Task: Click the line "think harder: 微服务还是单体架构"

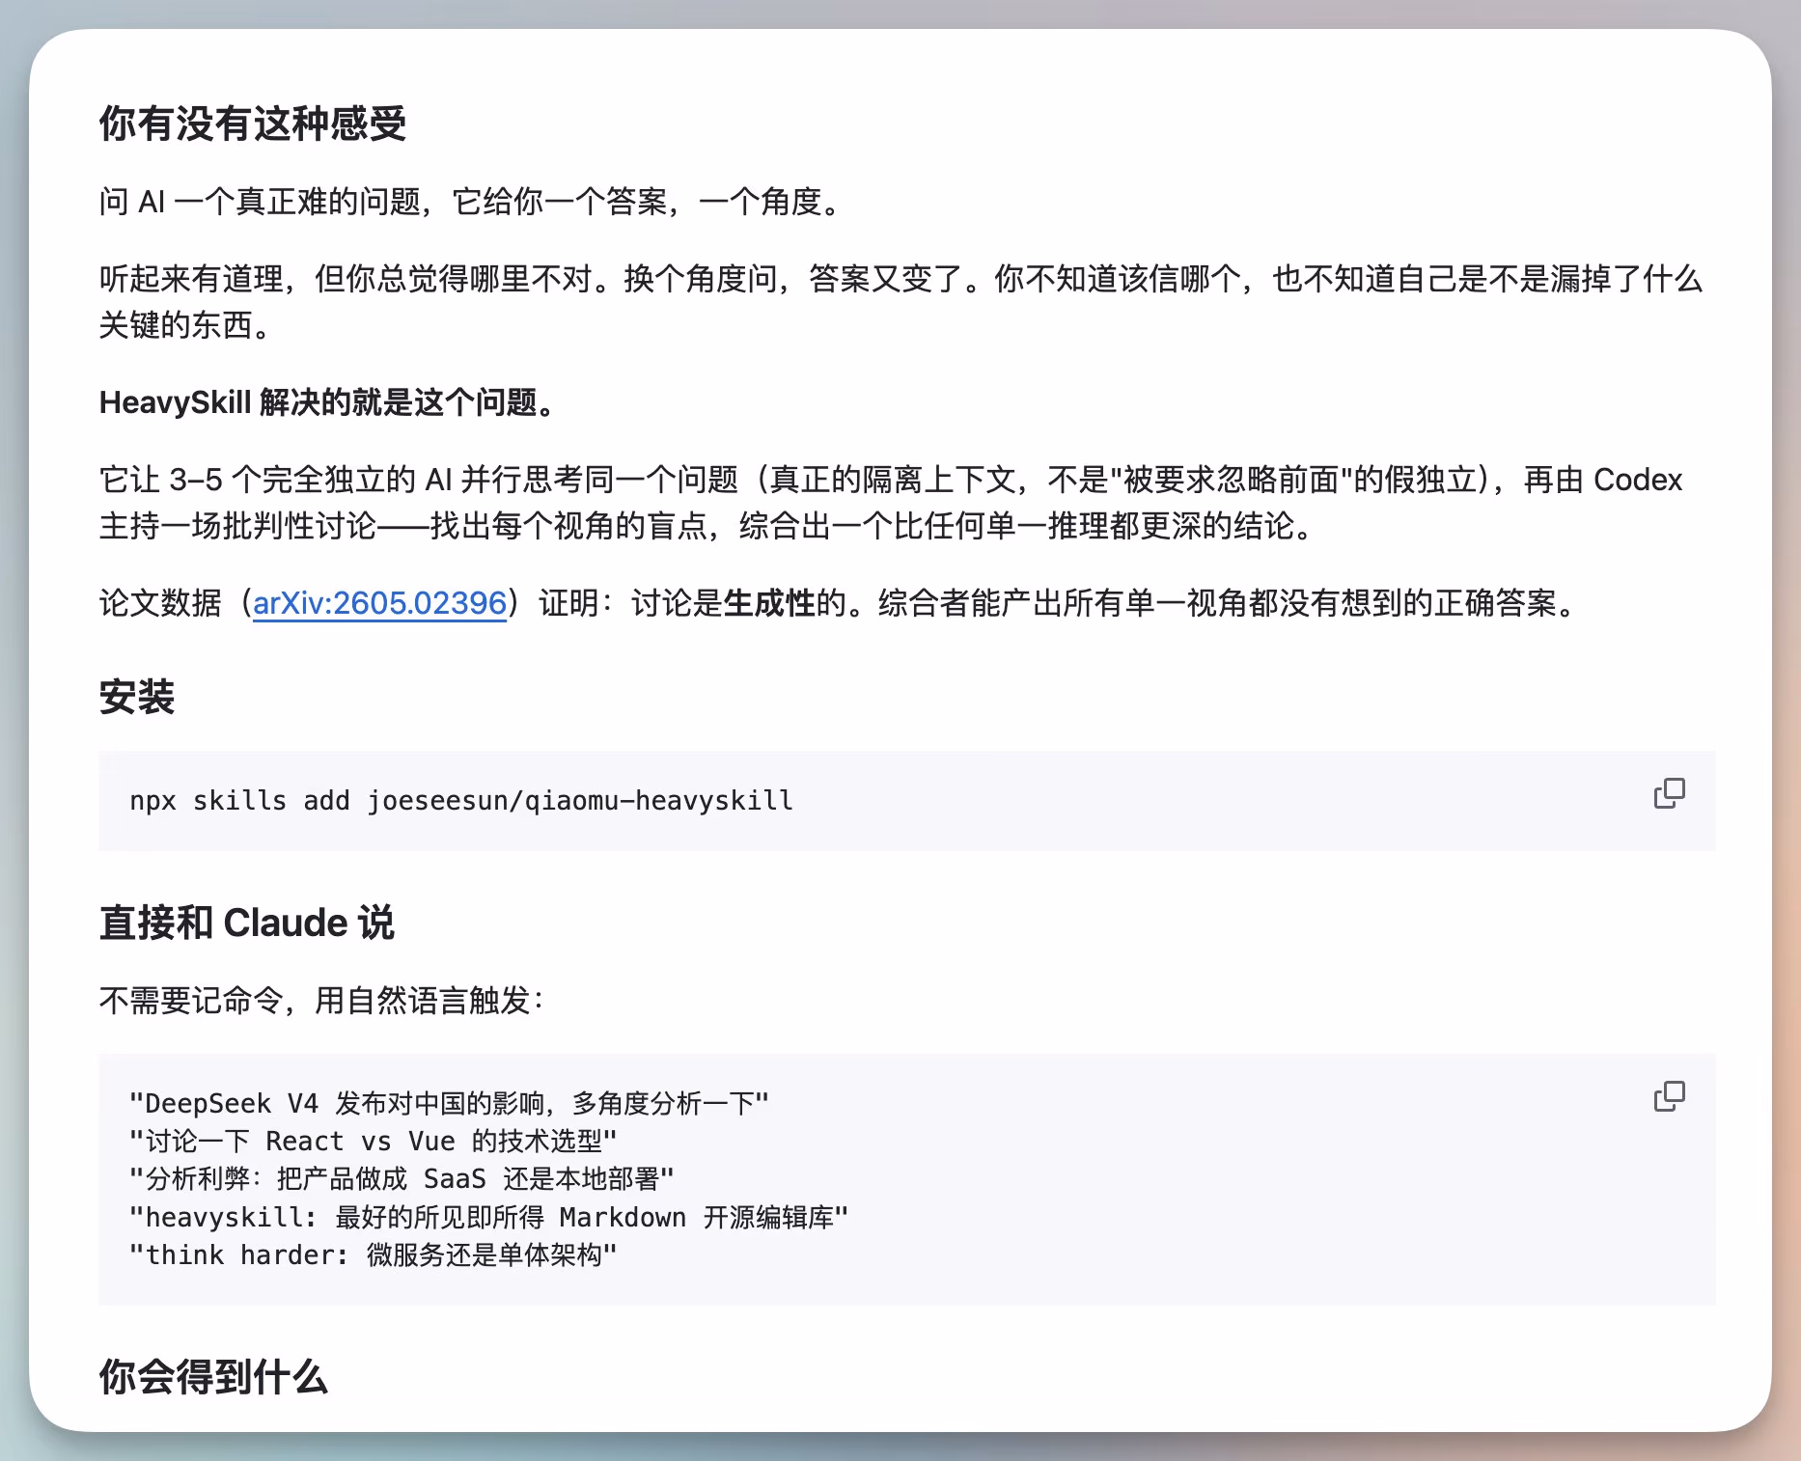Action: tap(373, 1254)
